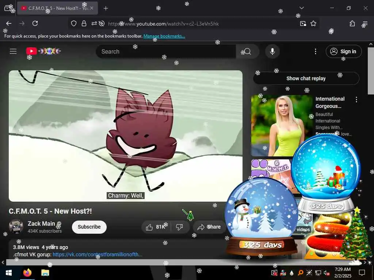This screenshot has height=280, width=374.
Task: Go back with browser back arrow
Action: pos(9,23)
